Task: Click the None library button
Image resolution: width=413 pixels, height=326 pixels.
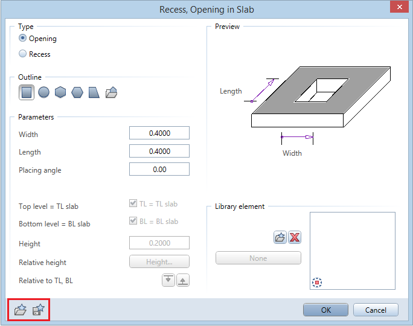Action: pos(258,258)
